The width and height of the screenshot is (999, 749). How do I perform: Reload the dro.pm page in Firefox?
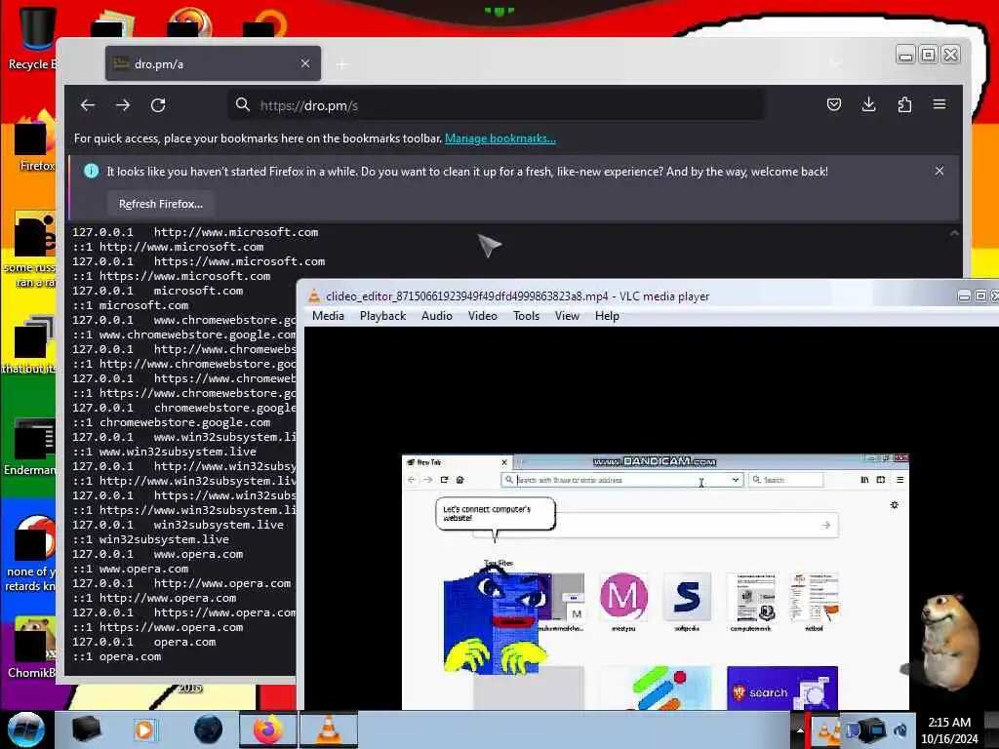pyautogui.click(x=158, y=105)
